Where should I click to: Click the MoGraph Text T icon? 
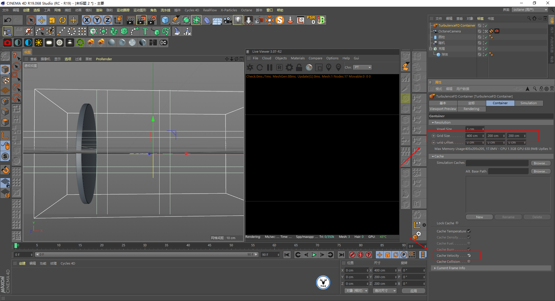pyautogui.click(x=145, y=31)
